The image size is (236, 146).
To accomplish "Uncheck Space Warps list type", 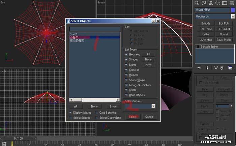I will [x=126, y=80].
